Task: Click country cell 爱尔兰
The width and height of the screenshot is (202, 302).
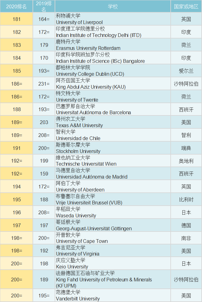Action: click(186, 71)
